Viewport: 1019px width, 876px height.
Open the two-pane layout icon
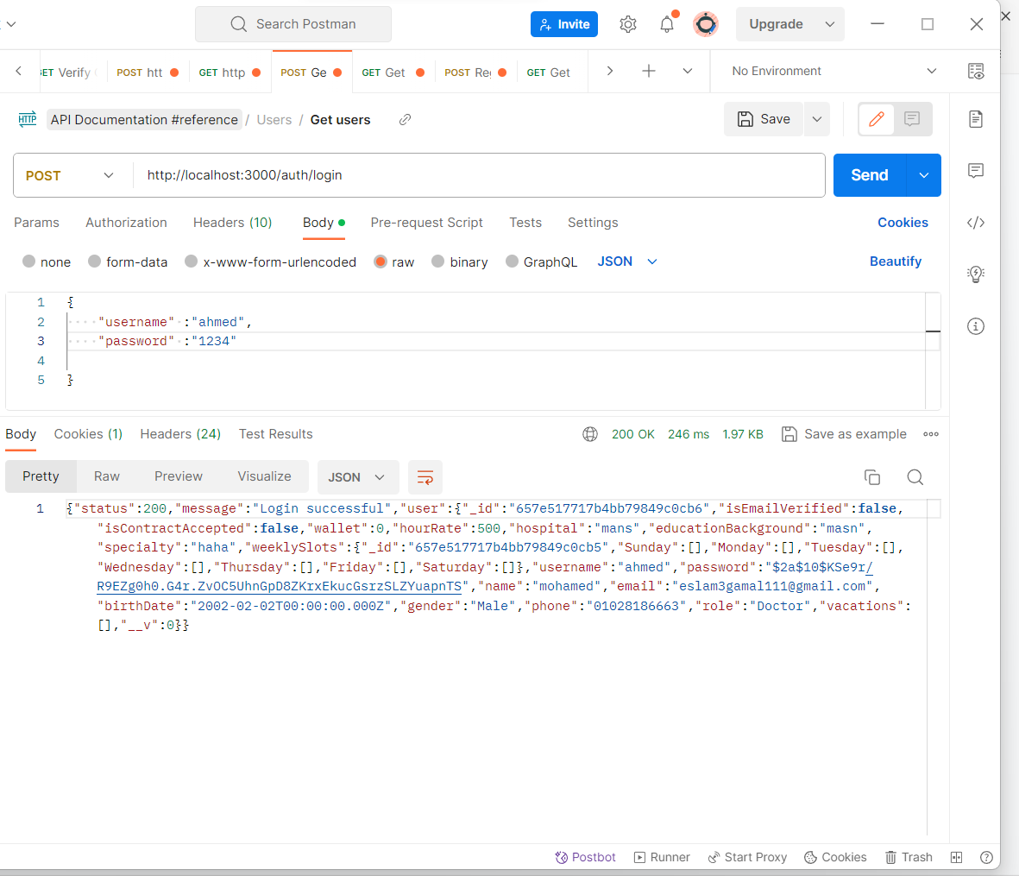(957, 857)
